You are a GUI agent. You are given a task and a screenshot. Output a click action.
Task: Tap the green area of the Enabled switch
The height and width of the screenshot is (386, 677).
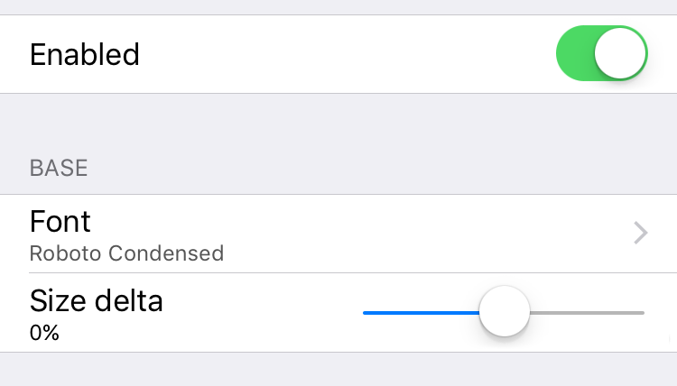click(x=575, y=54)
